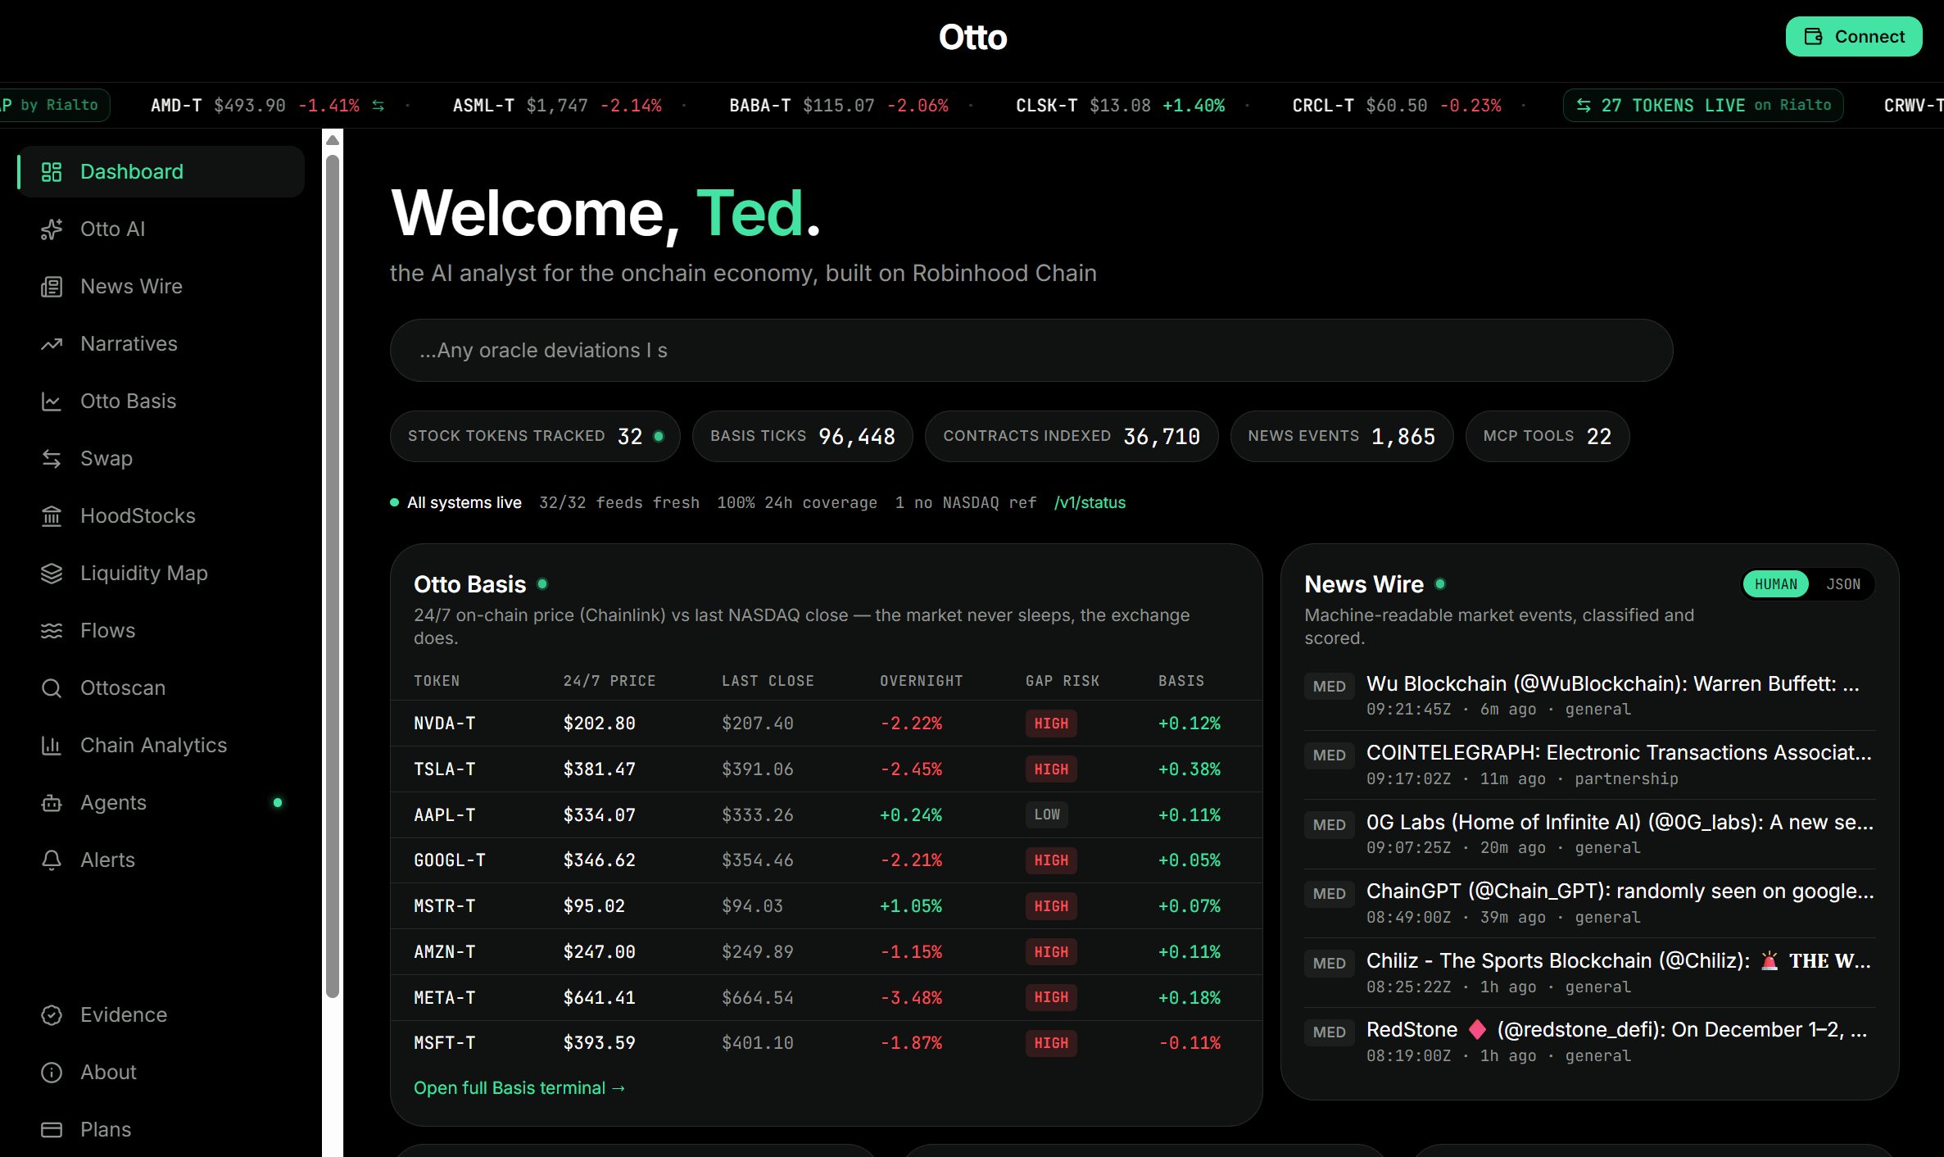
Task: Open the 0G Labs news headline
Action: [x=1620, y=823]
